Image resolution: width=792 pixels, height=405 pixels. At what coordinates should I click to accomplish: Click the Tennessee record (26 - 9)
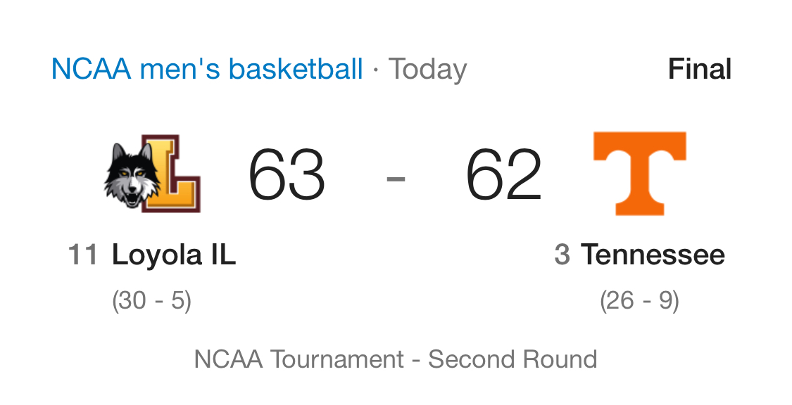click(x=639, y=301)
